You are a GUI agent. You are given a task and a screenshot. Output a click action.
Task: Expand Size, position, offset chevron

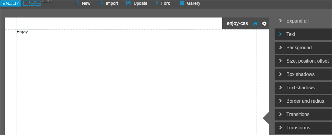click(x=281, y=61)
